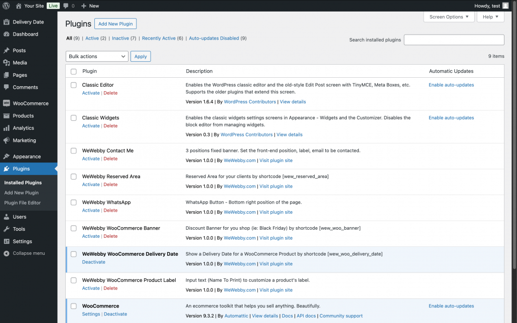Focus the Search installed plugins field

tap(454, 40)
